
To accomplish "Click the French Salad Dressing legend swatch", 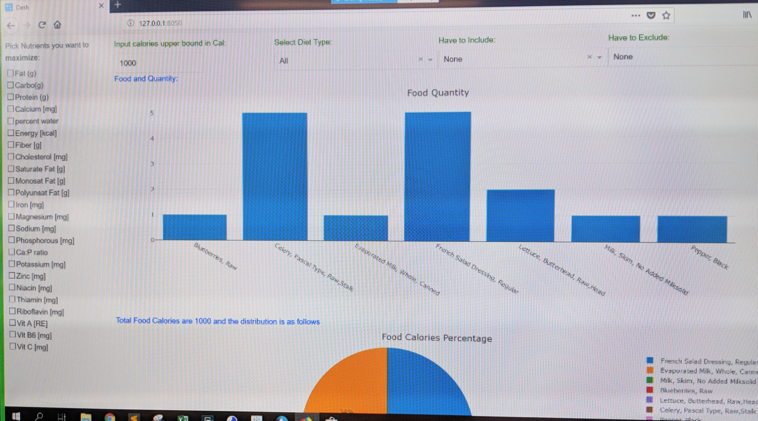I will click(x=650, y=360).
